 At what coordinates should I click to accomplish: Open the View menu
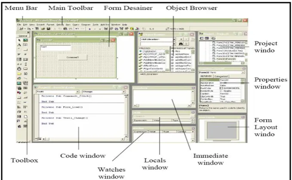click(x=32, y=25)
